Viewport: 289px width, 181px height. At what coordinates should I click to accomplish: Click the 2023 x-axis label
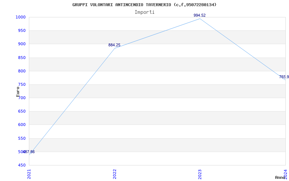coord(200,174)
